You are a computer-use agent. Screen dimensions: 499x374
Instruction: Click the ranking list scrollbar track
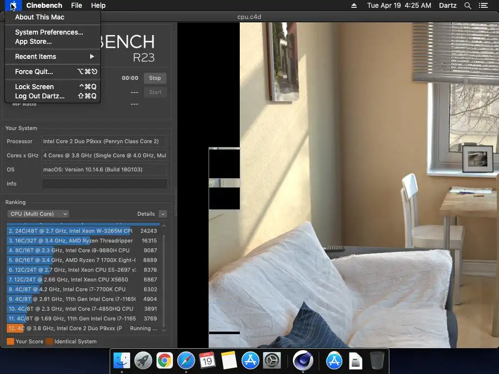click(164, 280)
